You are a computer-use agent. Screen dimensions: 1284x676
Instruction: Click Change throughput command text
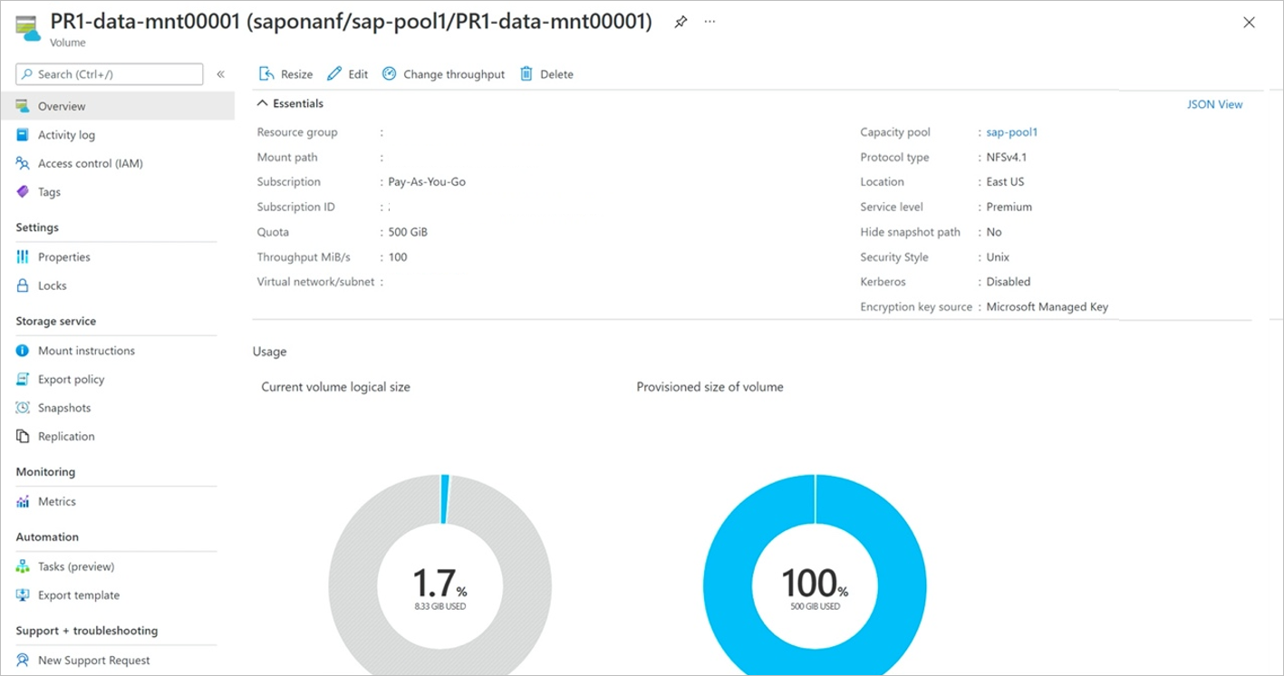pyautogui.click(x=454, y=74)
